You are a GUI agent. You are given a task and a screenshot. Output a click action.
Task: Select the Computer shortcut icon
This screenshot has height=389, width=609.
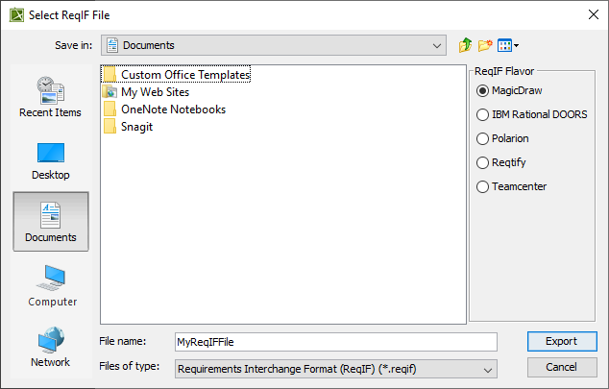click(x=50, y=285)
